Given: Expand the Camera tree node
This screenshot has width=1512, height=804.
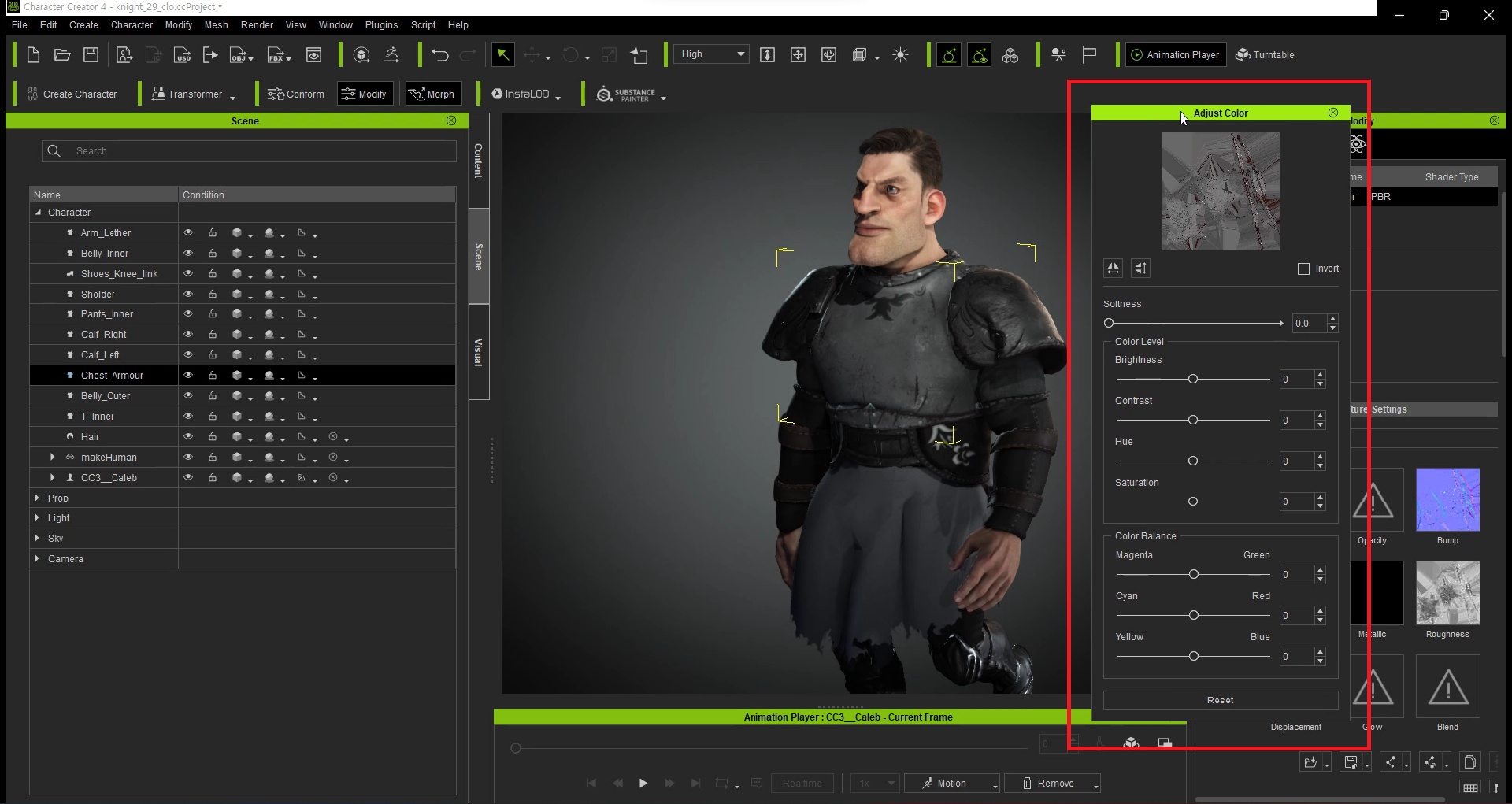Looking at the screenshot, I should pyautogui.click(x=37, y=558).
